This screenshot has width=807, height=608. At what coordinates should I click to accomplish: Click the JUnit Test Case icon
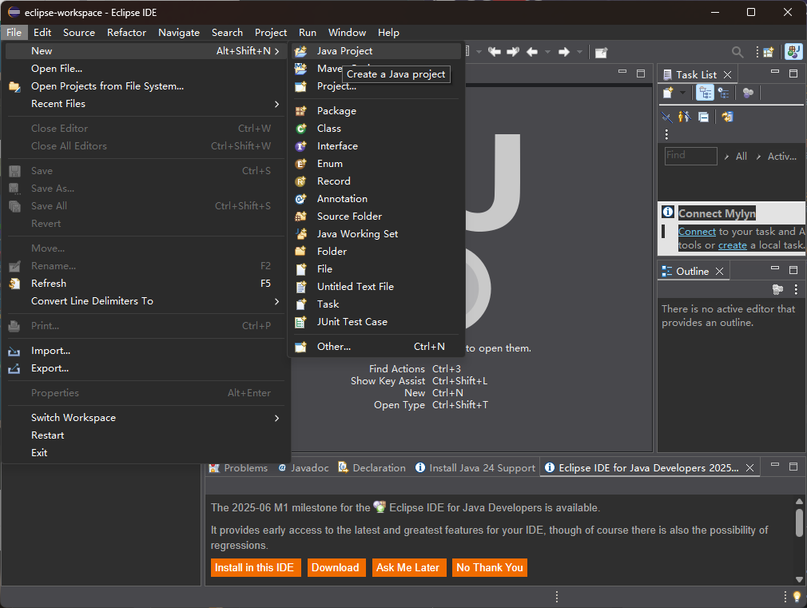301,322
